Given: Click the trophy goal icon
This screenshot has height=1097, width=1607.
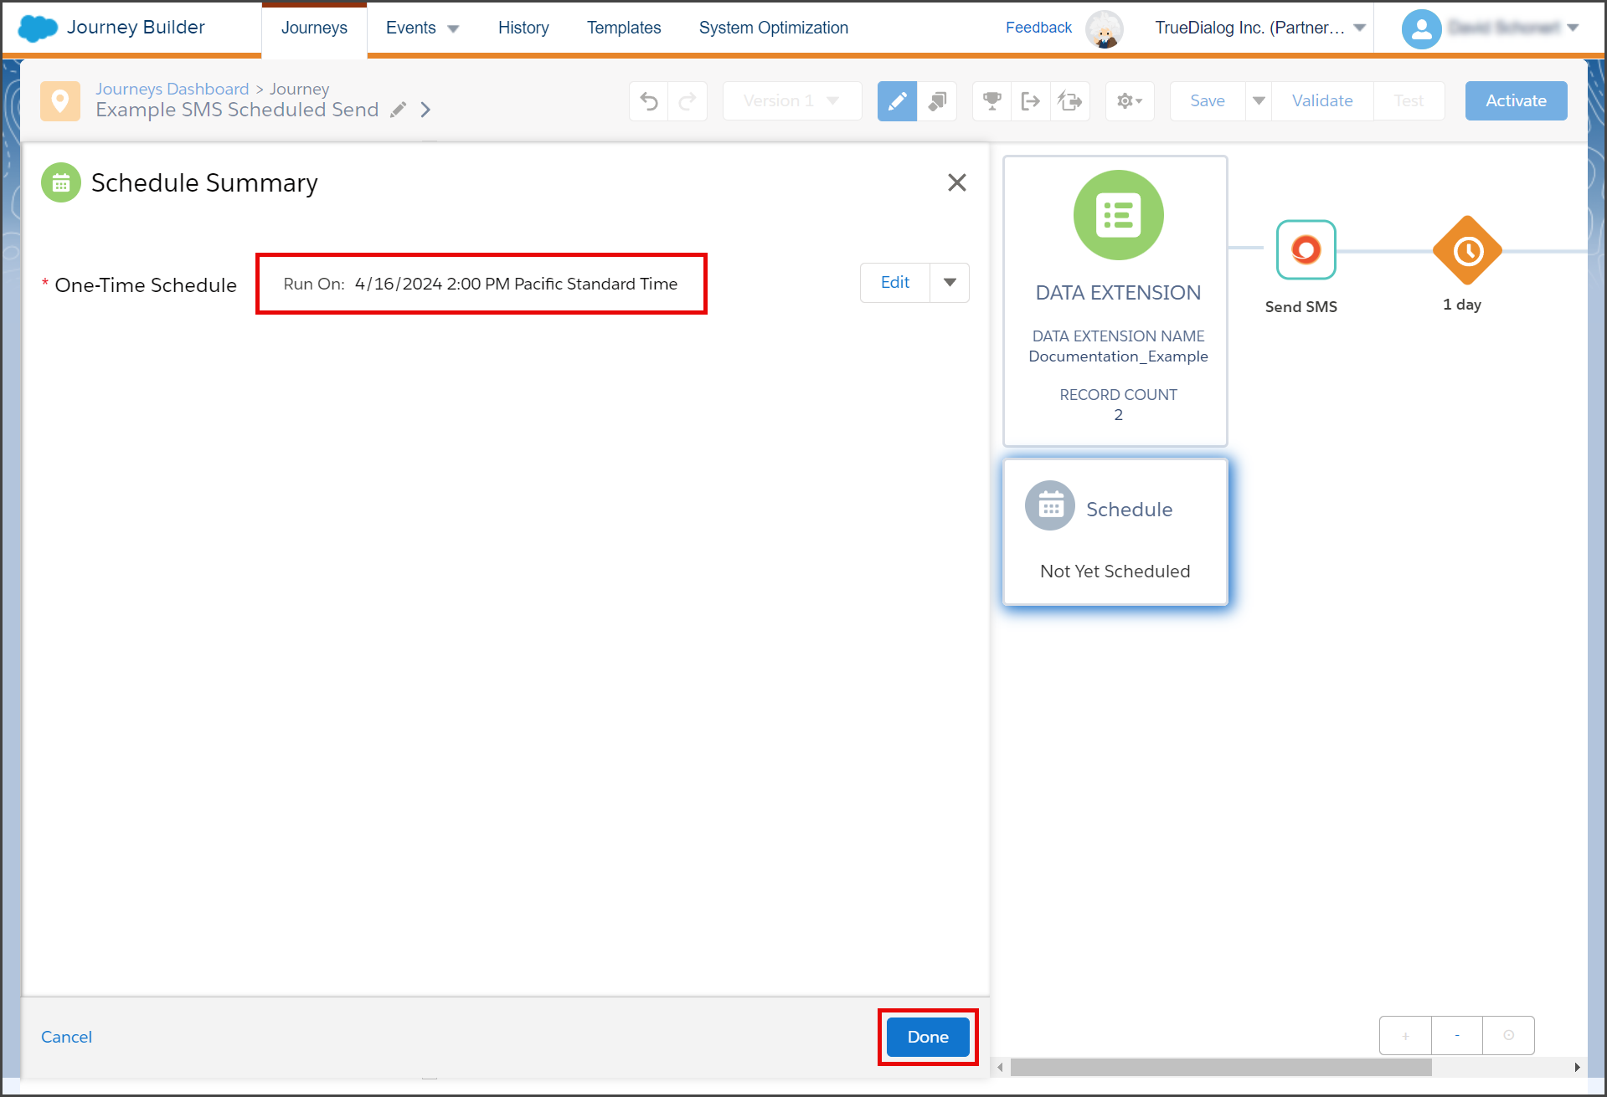Looking at the screenshot, I should tap(992, 101).
